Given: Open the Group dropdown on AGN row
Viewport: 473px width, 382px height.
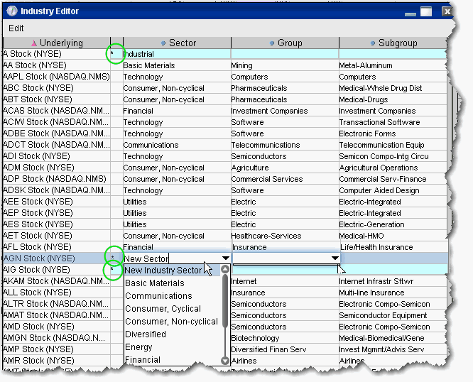Looking at the screenshot, I should pos(334,258).
